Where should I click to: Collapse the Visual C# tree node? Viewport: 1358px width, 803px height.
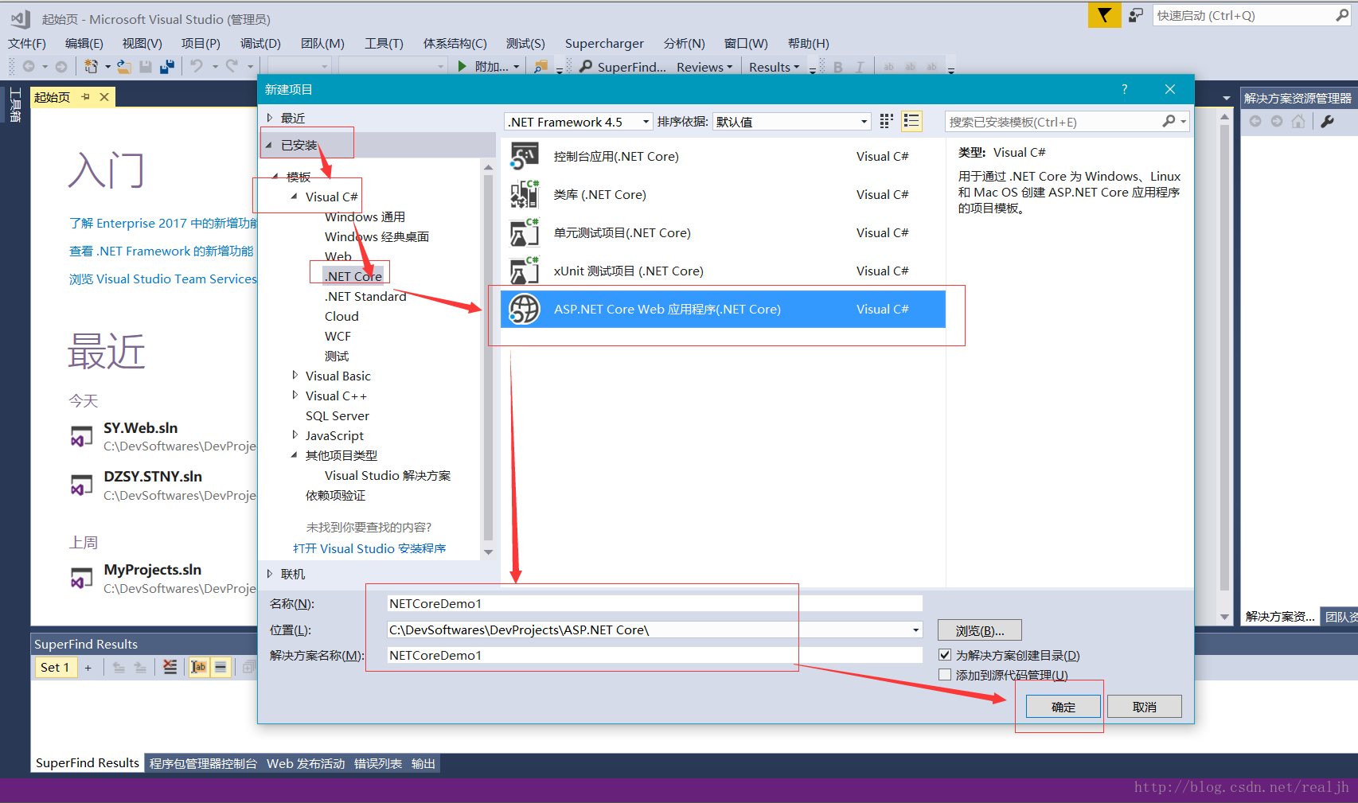[294, 197]
